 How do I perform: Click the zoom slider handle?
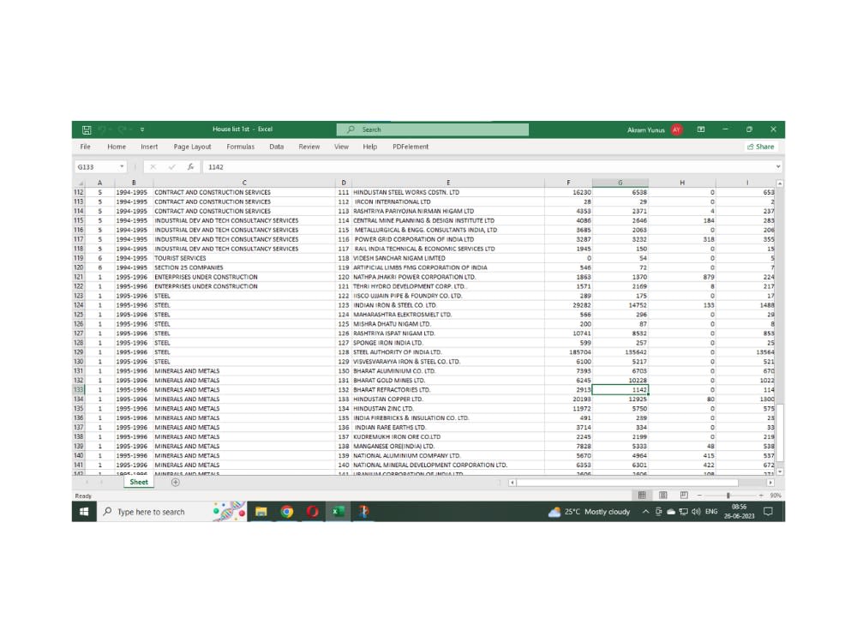(728, 496)
